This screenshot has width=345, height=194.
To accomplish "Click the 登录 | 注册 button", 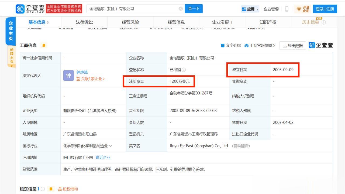I will click(x=325, y=9).
